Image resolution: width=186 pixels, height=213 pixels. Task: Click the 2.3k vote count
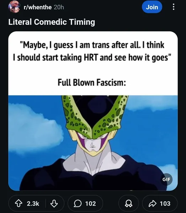coord(33,203)
